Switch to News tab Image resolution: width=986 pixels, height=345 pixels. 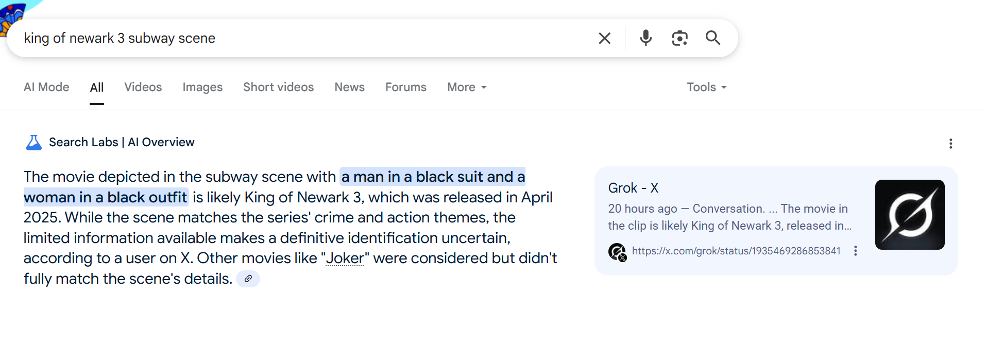pos(350,87)
